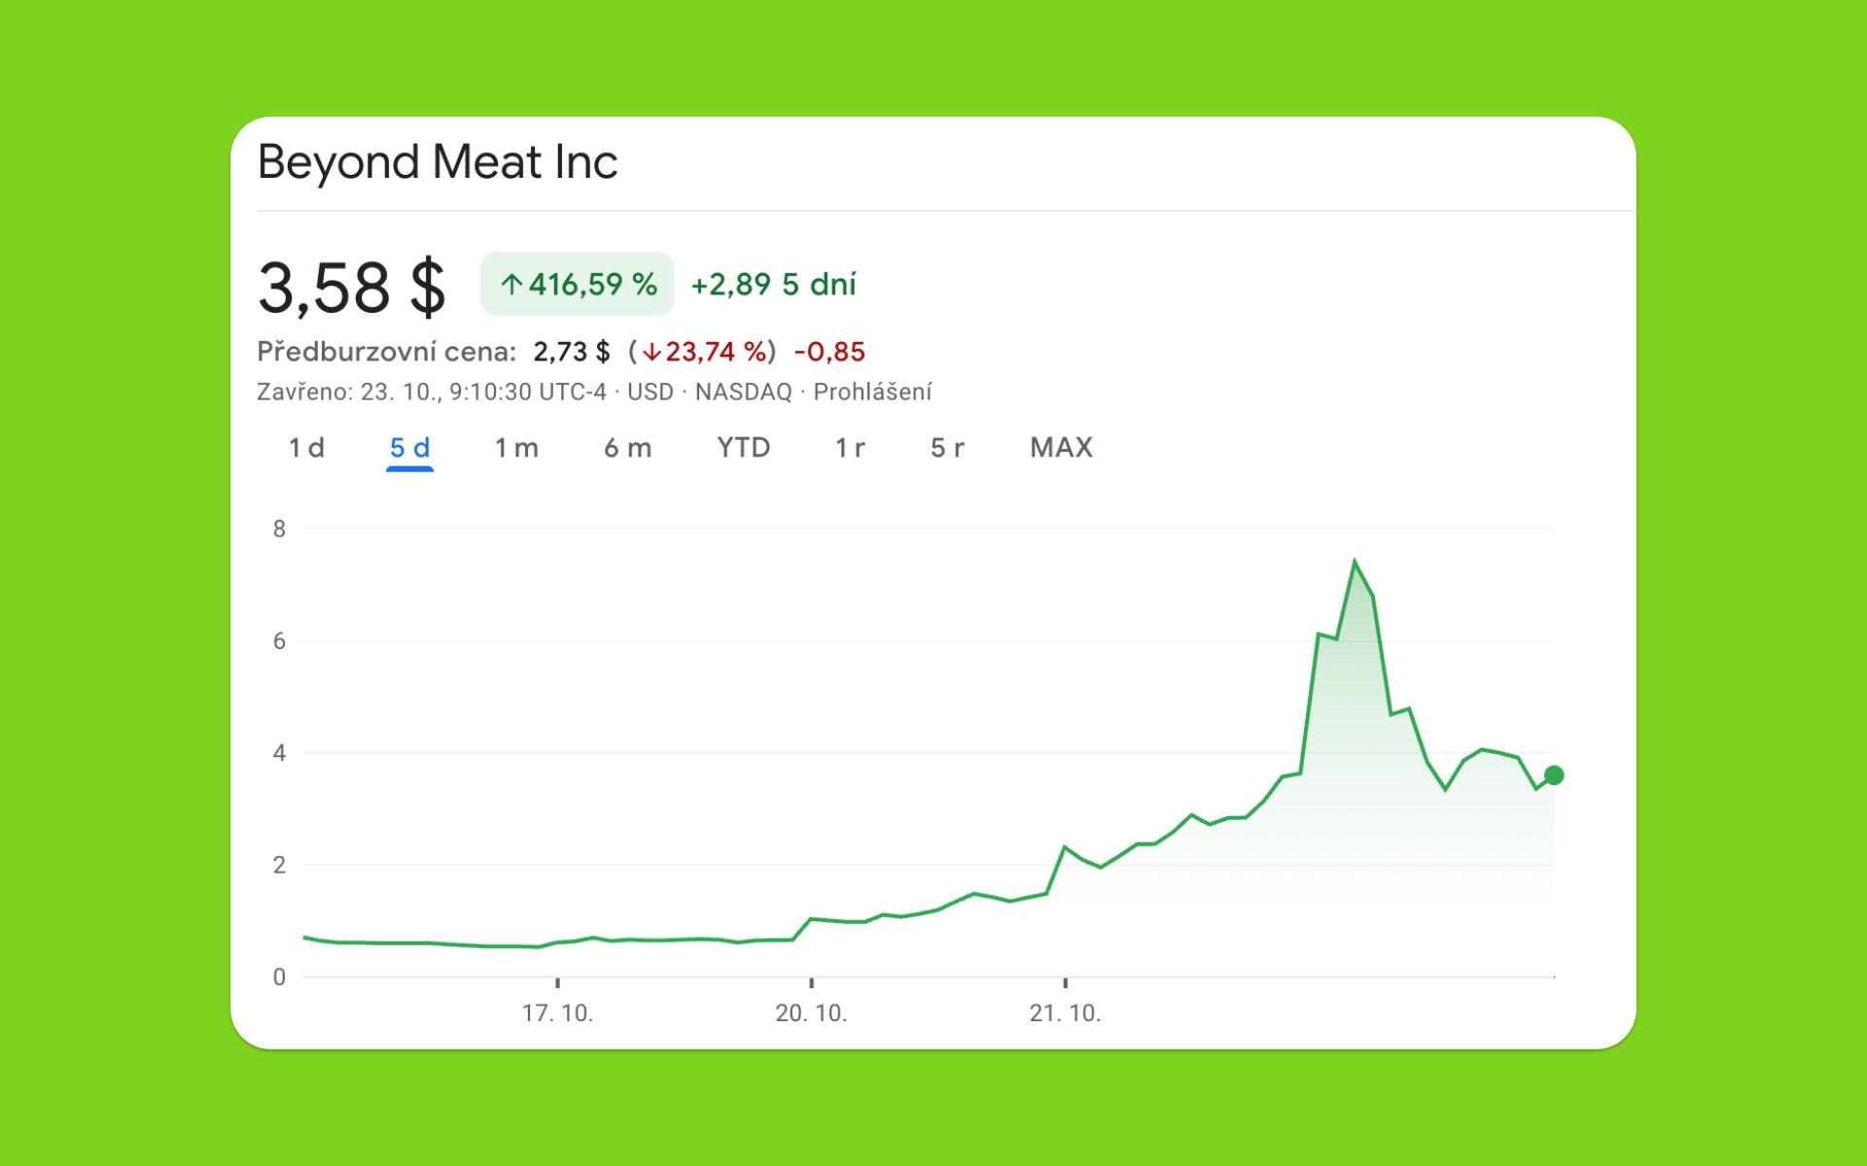Open the Prohlášení disclaimer link
This screenshot has width=1867, height=1166.
872,392
